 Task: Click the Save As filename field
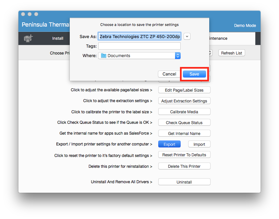pos(139,36)
